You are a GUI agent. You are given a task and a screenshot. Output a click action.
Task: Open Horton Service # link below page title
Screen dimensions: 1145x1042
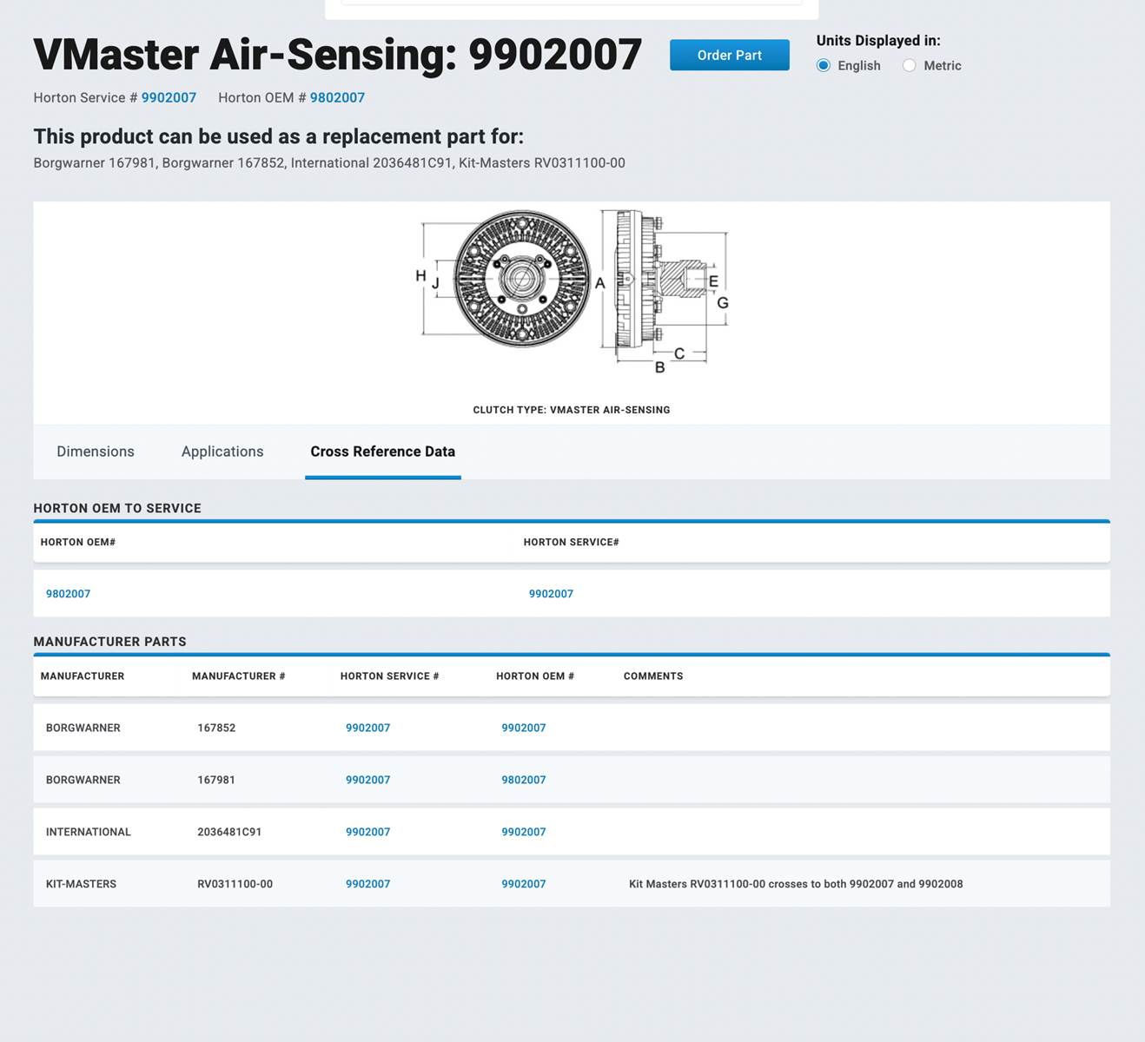(x=169, y=98)
